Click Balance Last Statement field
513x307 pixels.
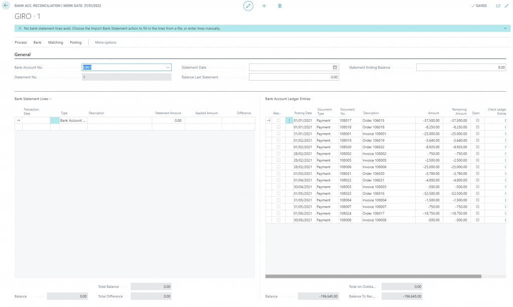[294, 77]
